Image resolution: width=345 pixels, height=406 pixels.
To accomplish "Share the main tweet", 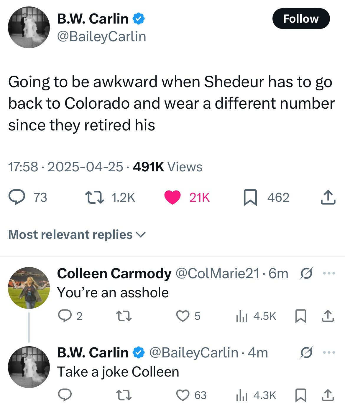I will tap(328, 197).
